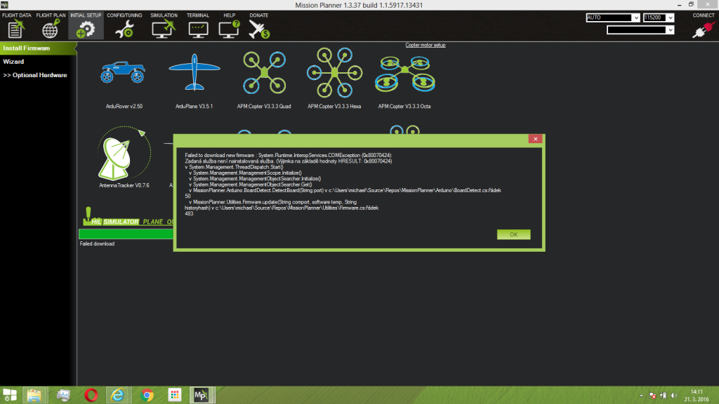The image size is (719, 404).
Task: Click the Connect plug icon
Action: tap(703, 28)
